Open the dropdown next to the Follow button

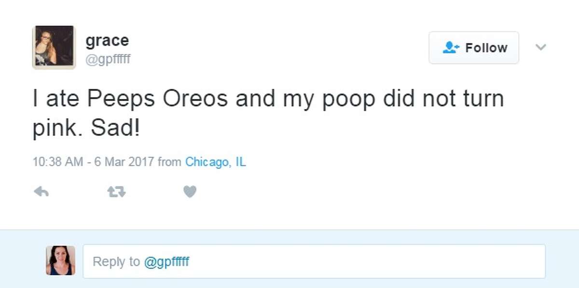tap(541, 48)
